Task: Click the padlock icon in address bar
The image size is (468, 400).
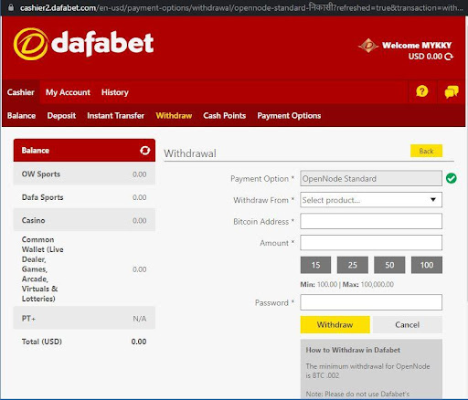Action: click(11, 7)
